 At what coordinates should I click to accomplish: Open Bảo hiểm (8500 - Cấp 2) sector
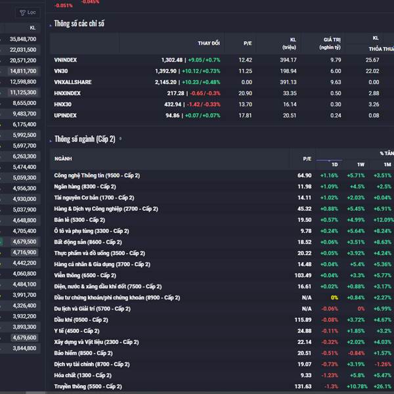83,353
